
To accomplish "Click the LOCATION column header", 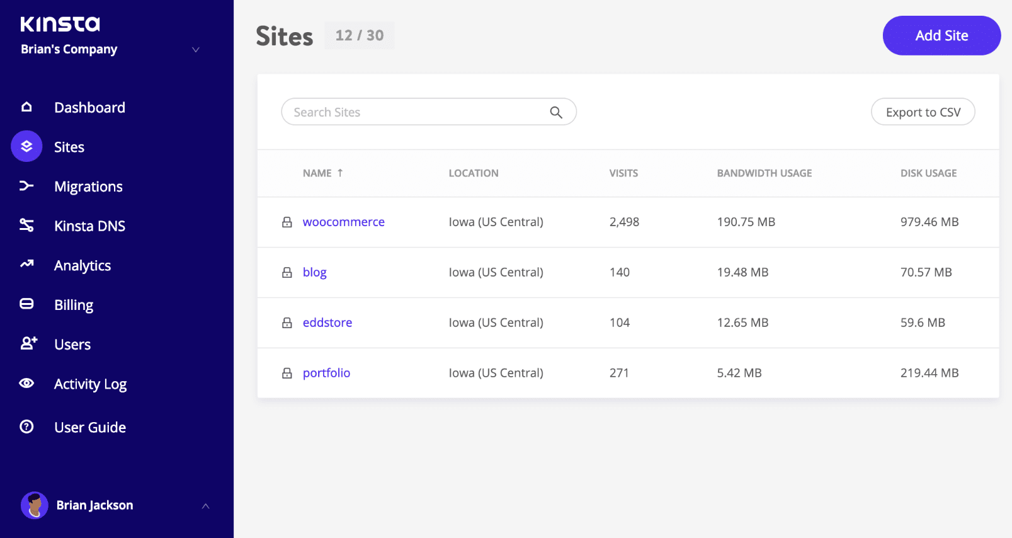I will (x=474, y=173).
